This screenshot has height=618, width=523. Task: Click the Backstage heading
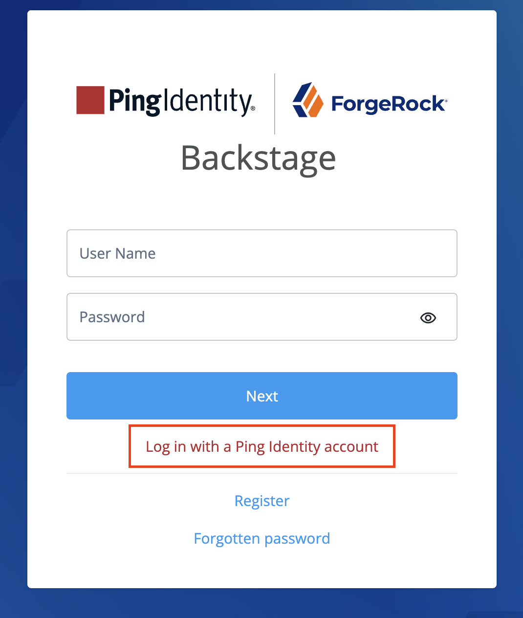(x=258, y=158)
